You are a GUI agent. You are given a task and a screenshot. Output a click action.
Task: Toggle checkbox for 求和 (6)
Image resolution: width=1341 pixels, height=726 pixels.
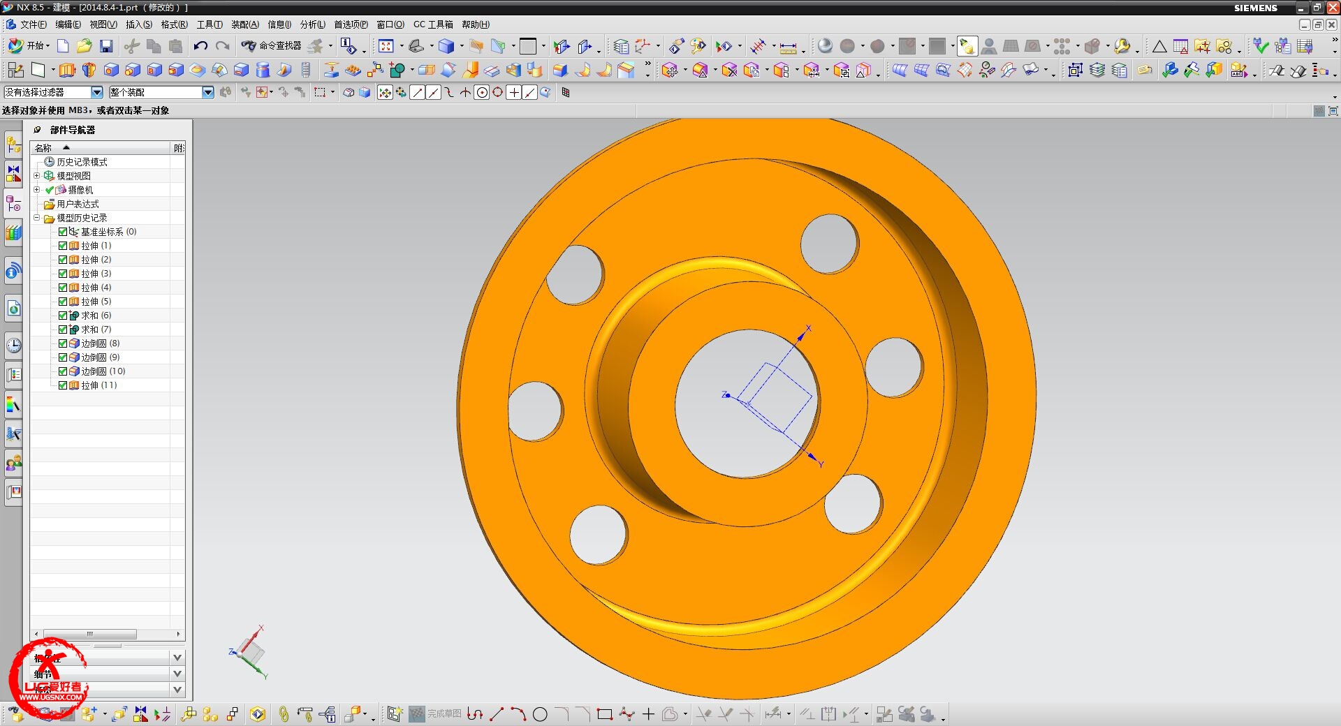[x=63, y=316]
